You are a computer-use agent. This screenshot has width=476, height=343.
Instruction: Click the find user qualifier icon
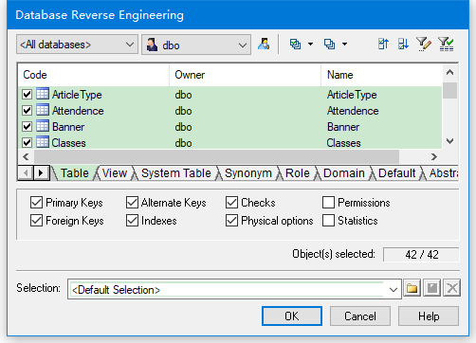pos(264,44)
